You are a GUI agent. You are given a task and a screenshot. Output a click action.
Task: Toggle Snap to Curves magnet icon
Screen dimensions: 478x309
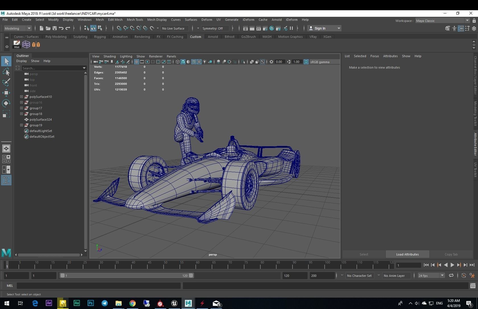tap(125, 28)
